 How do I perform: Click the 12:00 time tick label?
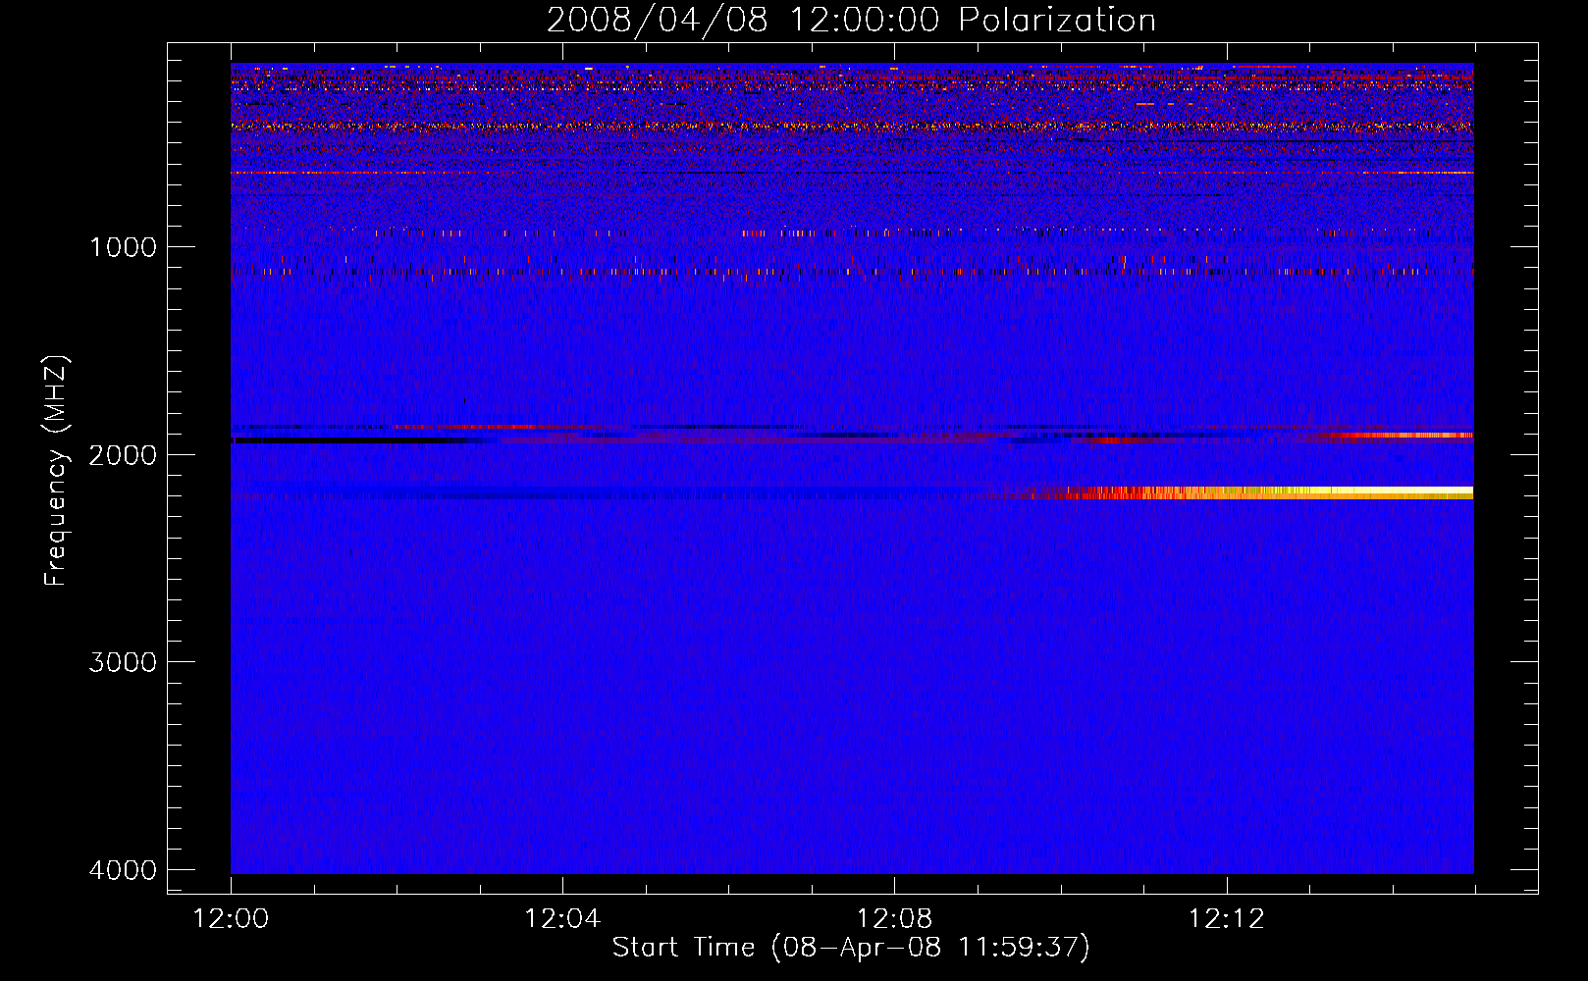[x=231, y=919]
